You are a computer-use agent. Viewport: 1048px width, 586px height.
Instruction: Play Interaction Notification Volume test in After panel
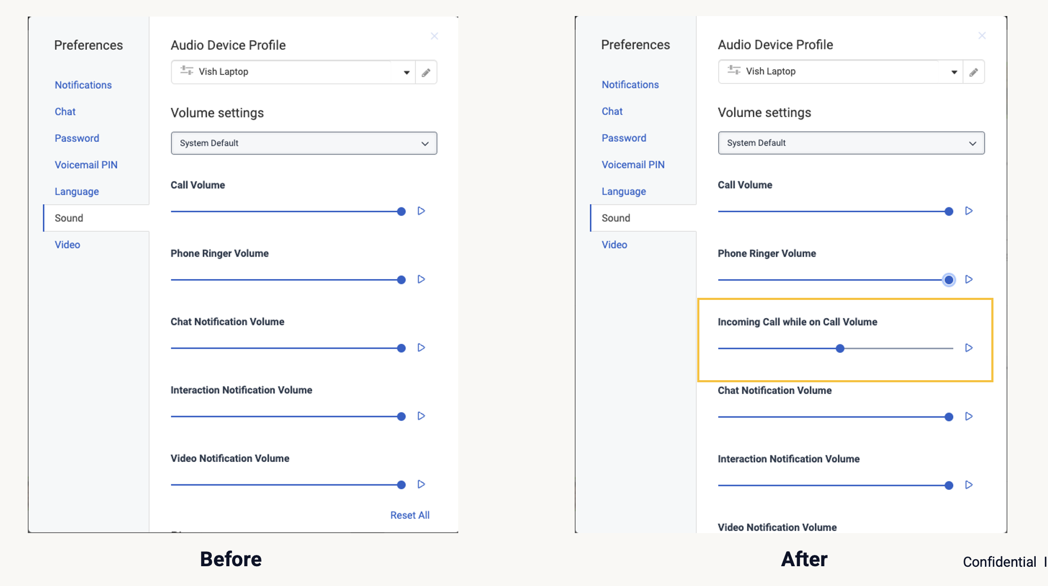pos(969,485)
